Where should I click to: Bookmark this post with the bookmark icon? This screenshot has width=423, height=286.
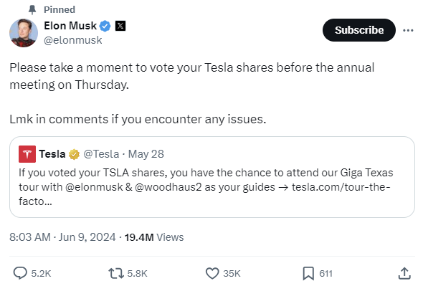point(308,273)
